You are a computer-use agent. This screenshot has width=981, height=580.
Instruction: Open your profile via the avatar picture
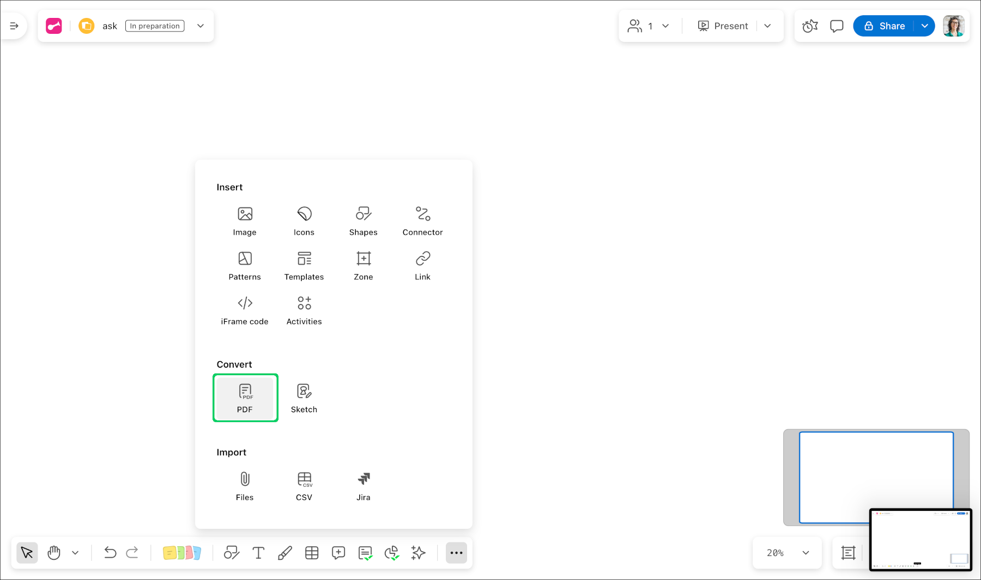953,26
